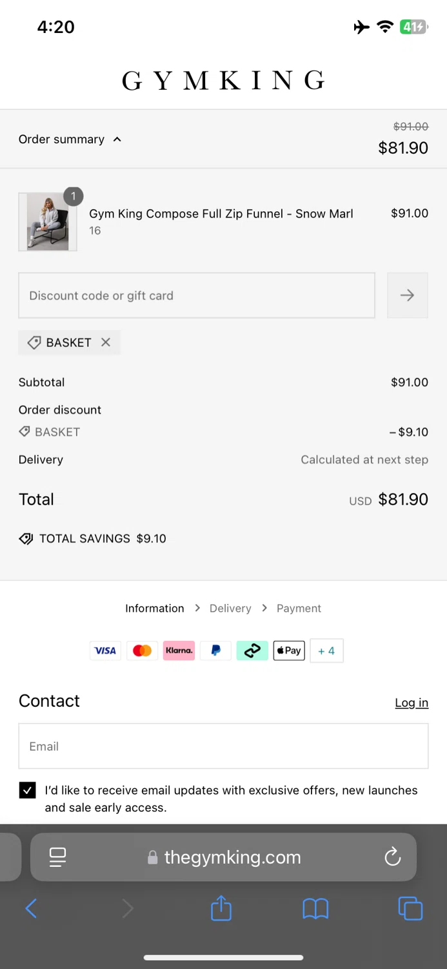Image resolution: width=447 pixels, height=969 pixels.
Task: Open the Safari tabs overview icon
Action: click(x=410, y=908)
